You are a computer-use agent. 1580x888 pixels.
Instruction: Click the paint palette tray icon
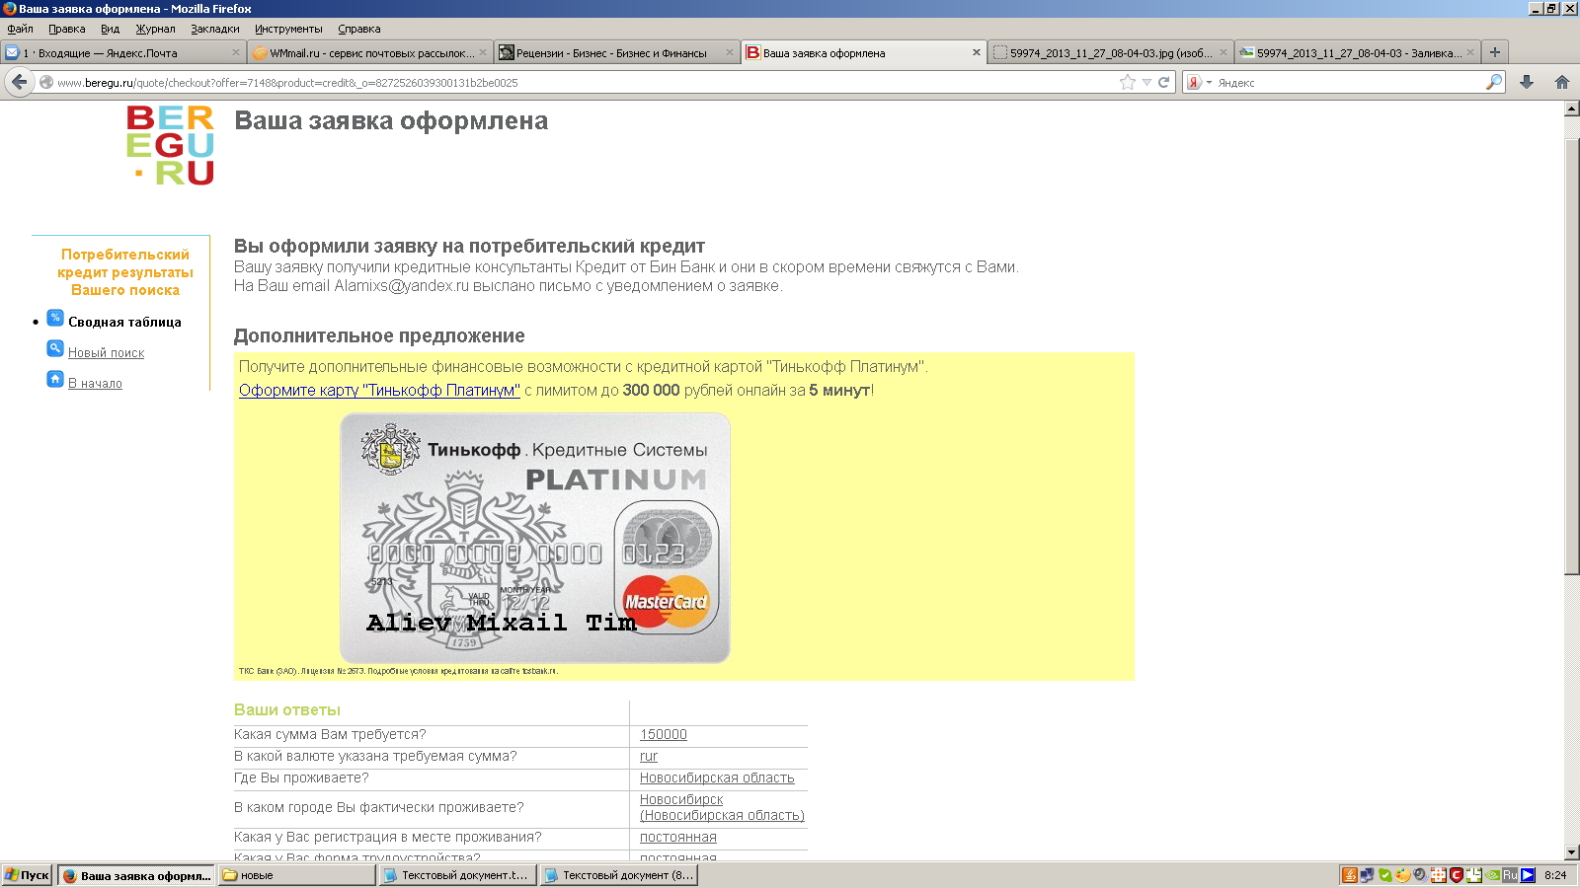tap(1402, 875)
